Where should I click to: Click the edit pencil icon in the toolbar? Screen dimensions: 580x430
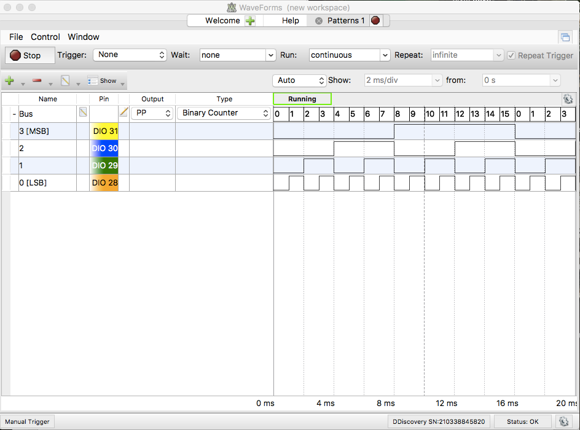tap(66, 80)
